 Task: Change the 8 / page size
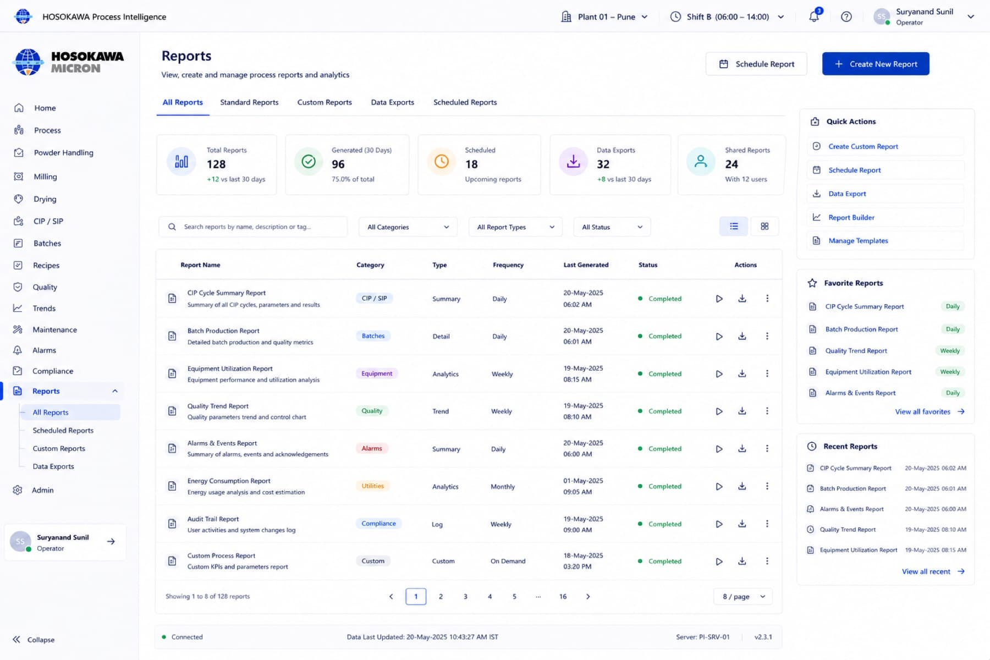pyautogui.click(x=743, y=597)
